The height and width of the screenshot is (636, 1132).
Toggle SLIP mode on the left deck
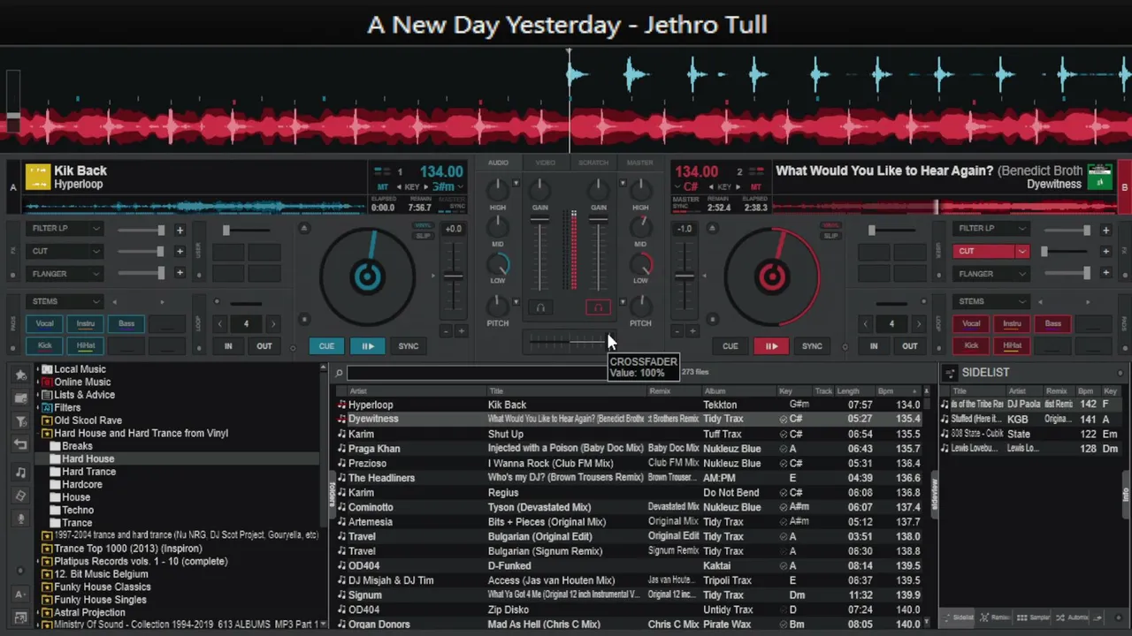pos(424,236)
